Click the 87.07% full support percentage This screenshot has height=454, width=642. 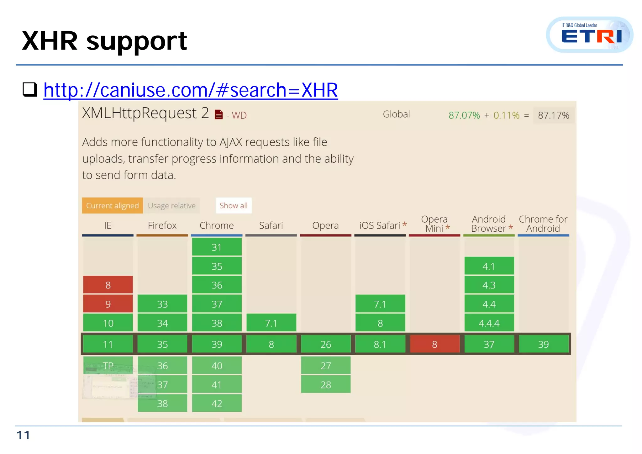[464, 115]
